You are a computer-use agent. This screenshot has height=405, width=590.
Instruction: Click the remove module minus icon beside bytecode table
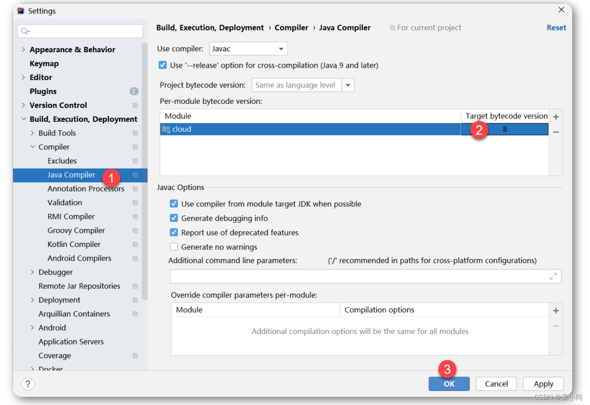[556, 132]
